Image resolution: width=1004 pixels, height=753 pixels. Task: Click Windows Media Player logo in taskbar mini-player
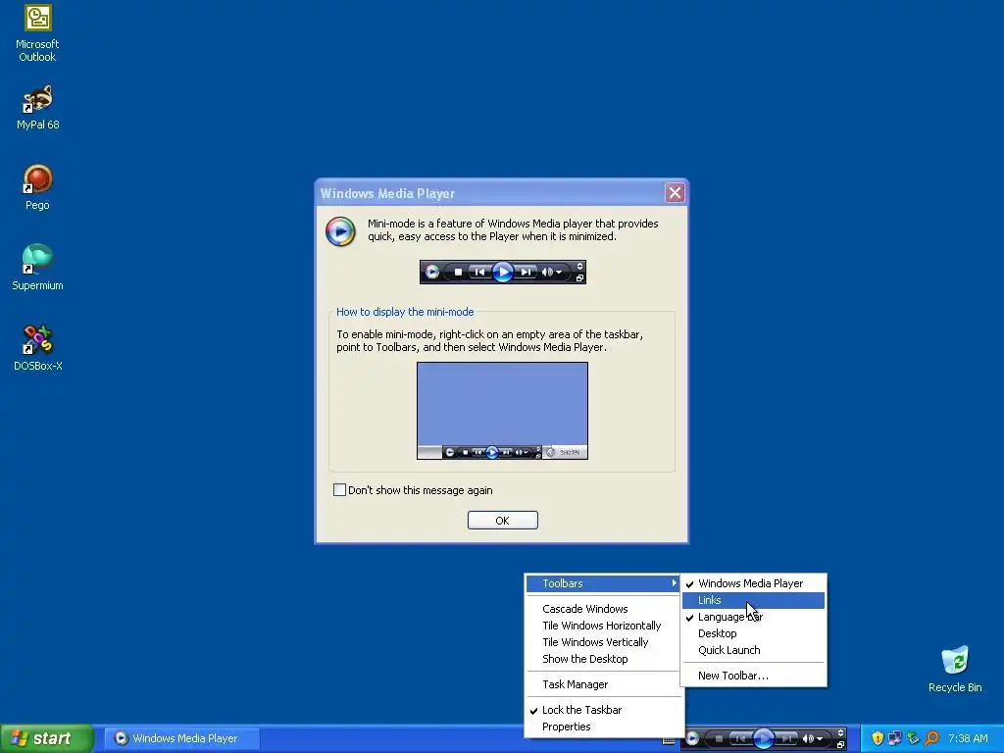point(692,739)
